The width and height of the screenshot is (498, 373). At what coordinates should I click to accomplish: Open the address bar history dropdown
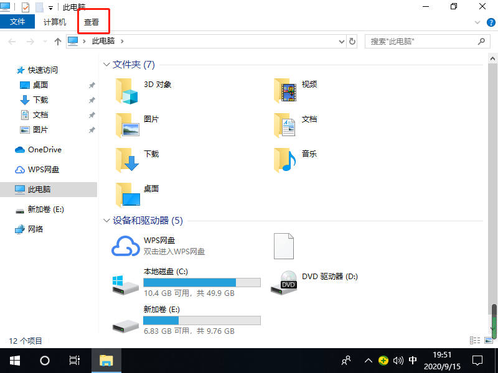[341, 41]
